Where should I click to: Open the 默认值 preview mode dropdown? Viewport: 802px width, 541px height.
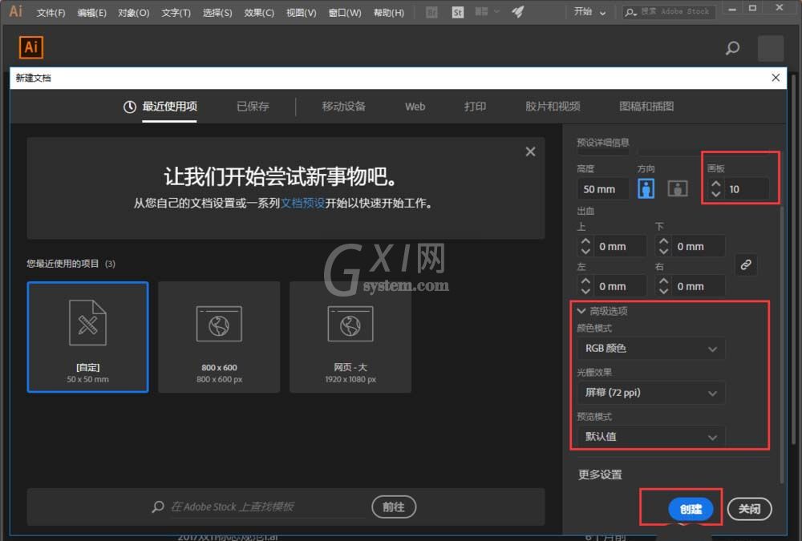[x=651, y=437]
